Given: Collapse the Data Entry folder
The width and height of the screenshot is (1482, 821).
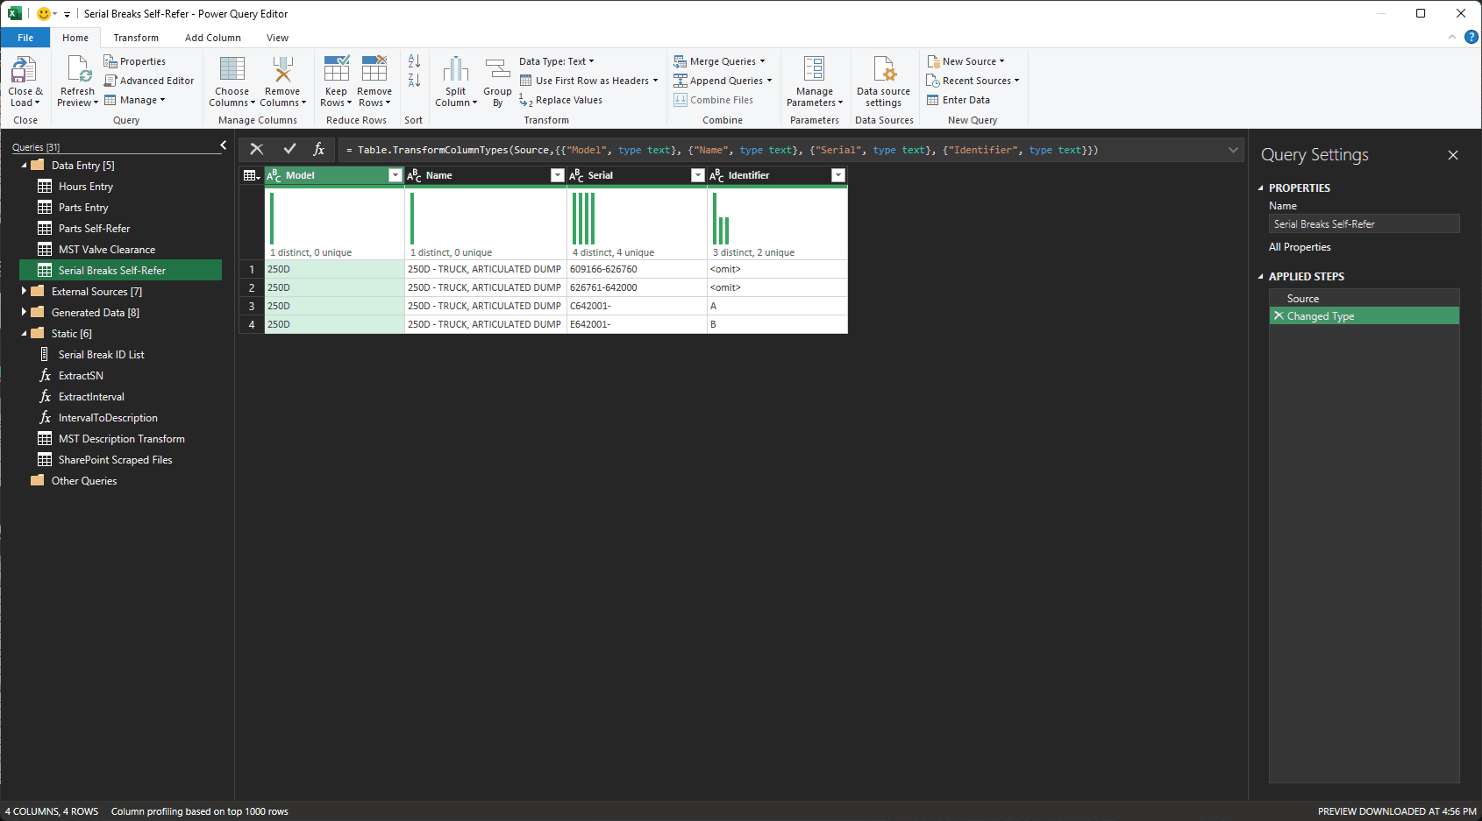Looking at the screenshot, I should [25, 166].
